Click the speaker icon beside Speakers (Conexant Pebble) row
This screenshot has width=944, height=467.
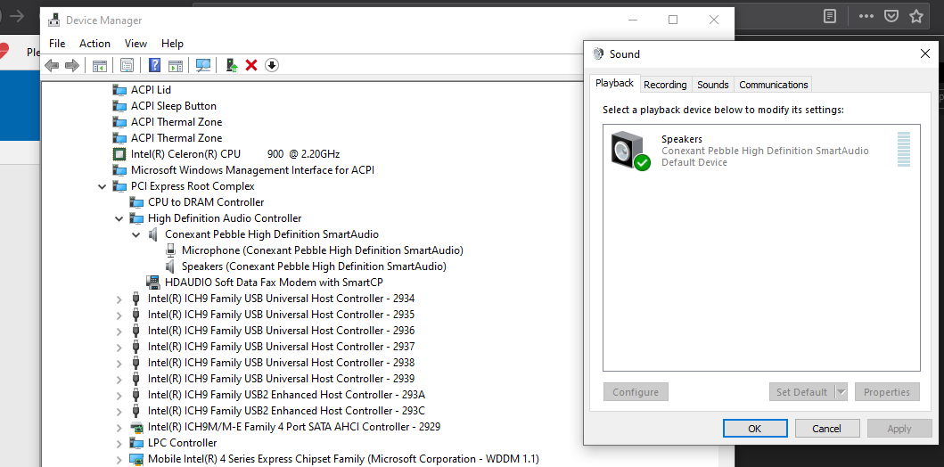[170, 266]
